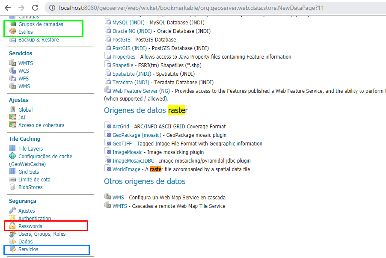Click the Grid Sets icon
Image resolution: width=386 pixels, height=258 pixels.
click(12, 171)
